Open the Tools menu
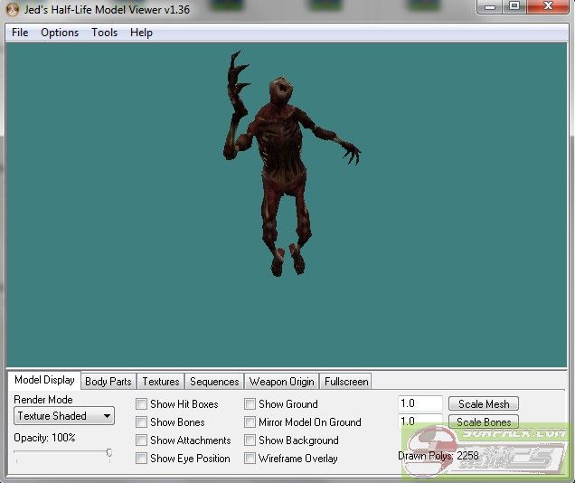Image resolution: width=575 pixels, height=483 pixels. point(104,33)
